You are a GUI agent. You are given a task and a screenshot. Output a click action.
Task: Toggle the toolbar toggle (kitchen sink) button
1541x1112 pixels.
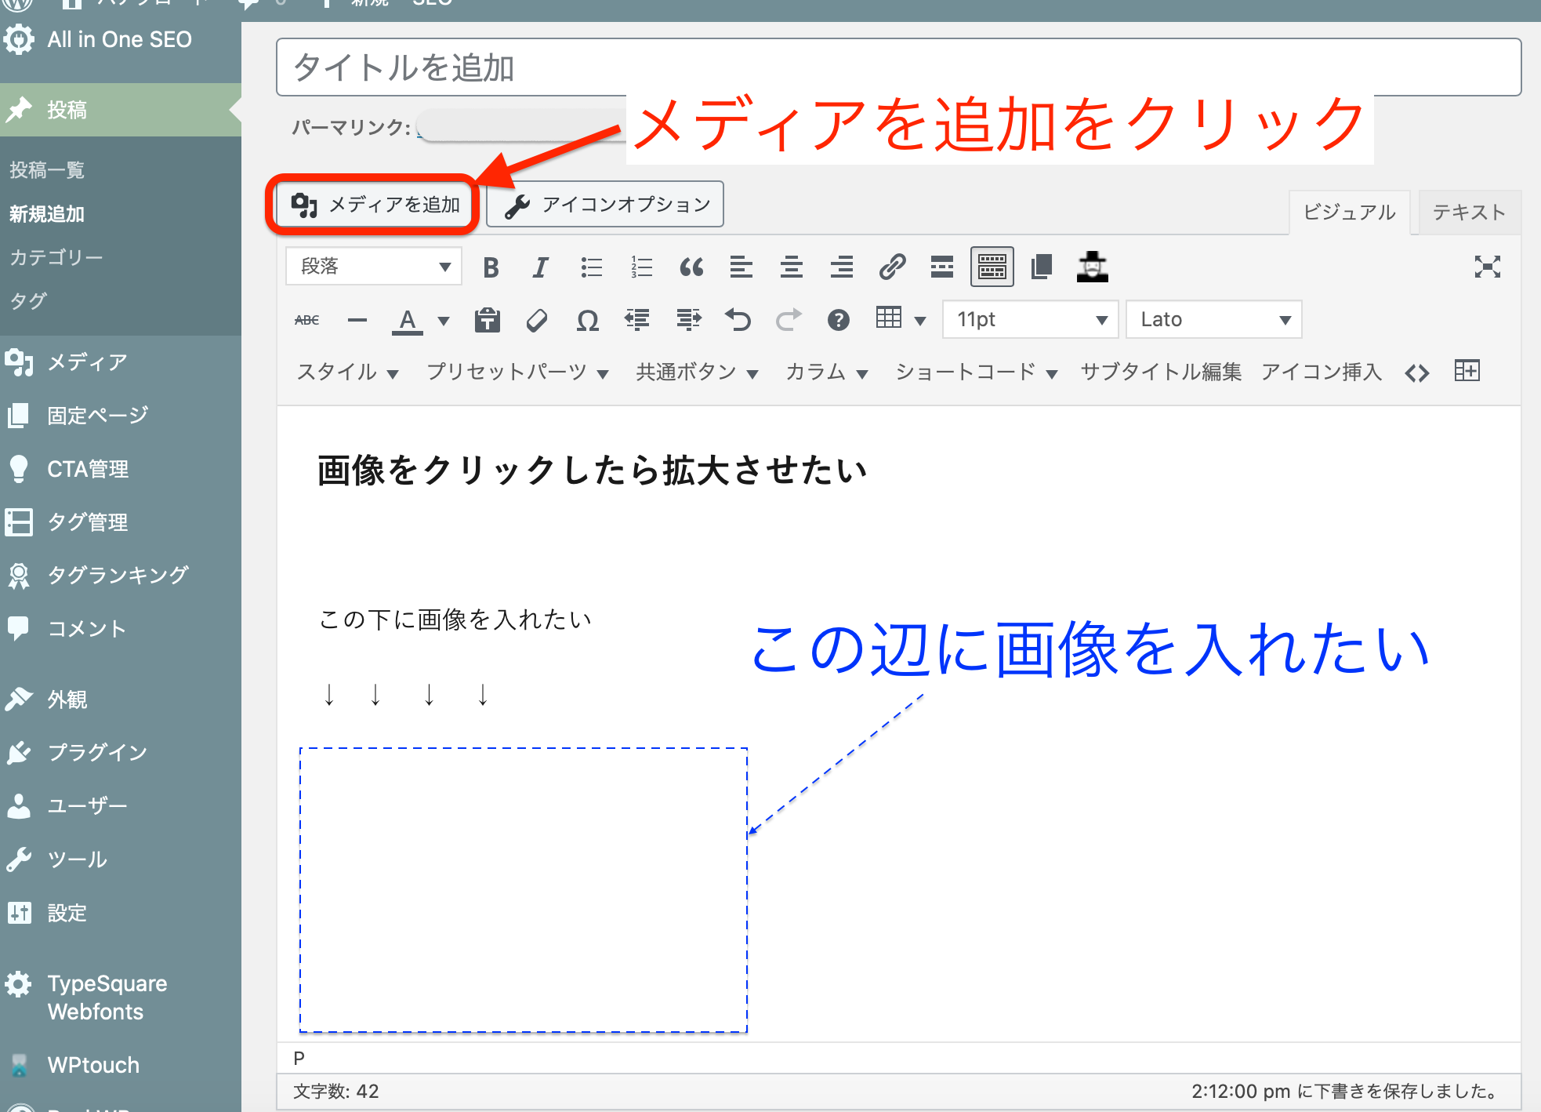pyautogui.click(x=992, y=267)
